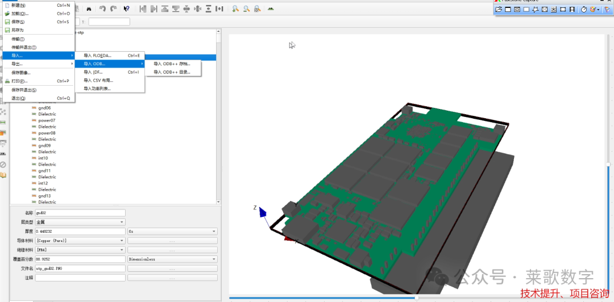The height and width of the screenshot is (302, 614).
Task: Click the align top edges toolbar icon
Action: click(165, 9)
